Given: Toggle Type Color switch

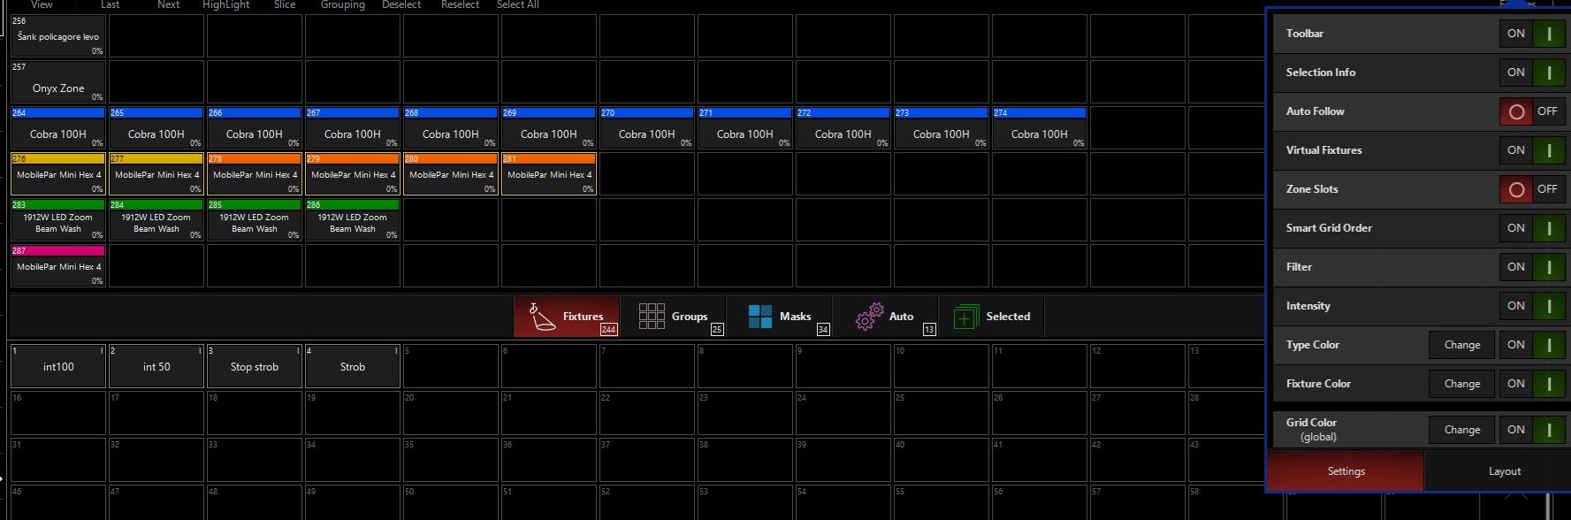Looking at the screenshot, I should (x=1532, y=345).
